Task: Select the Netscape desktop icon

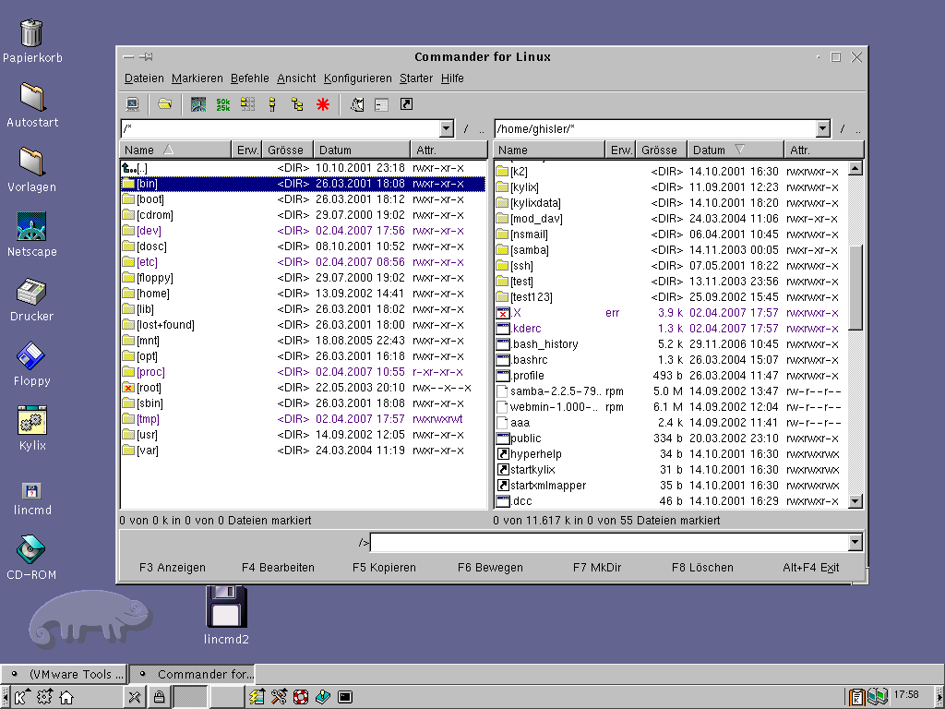Action: tap(32, 234)
